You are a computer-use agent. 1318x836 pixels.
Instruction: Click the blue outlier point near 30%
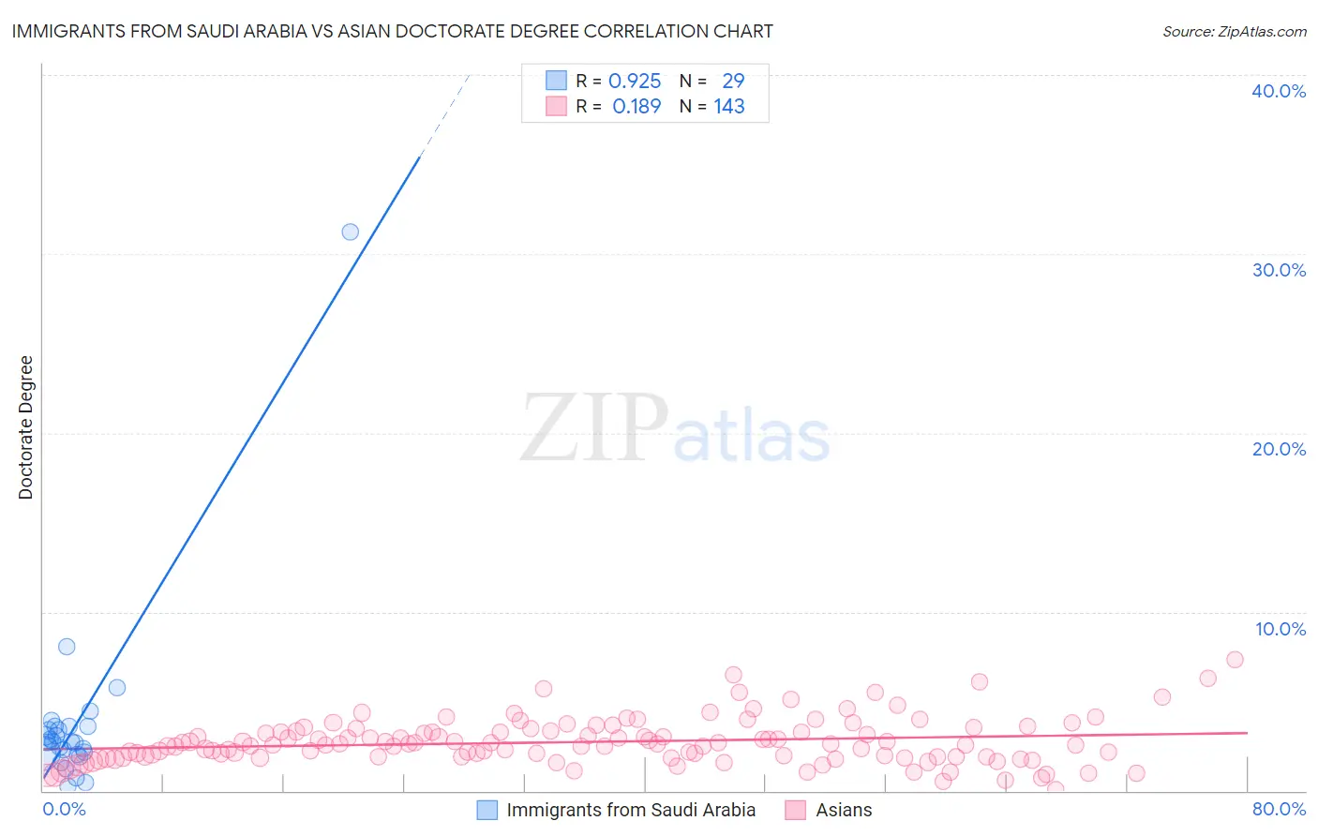(350, 231)
